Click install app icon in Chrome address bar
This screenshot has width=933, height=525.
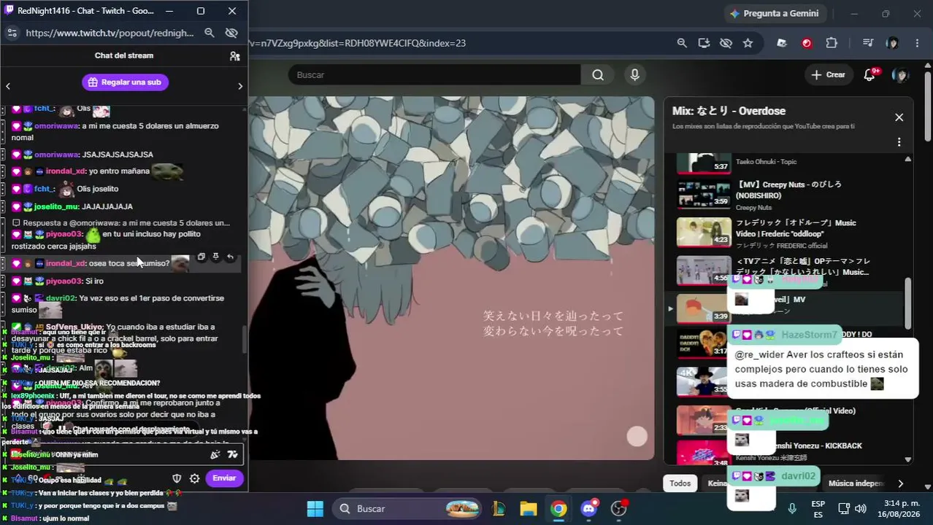point(704,43)
